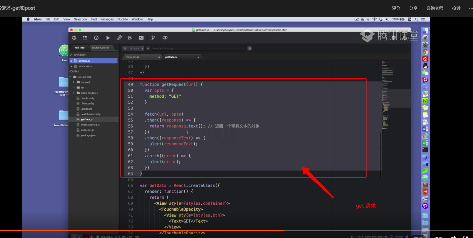The width and height of the screenshot is (473, 238).
Task: Close index.ios.js in the open files list
Action: (71, 66)
